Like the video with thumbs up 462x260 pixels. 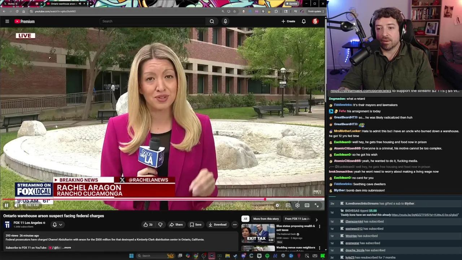[148, 225]
